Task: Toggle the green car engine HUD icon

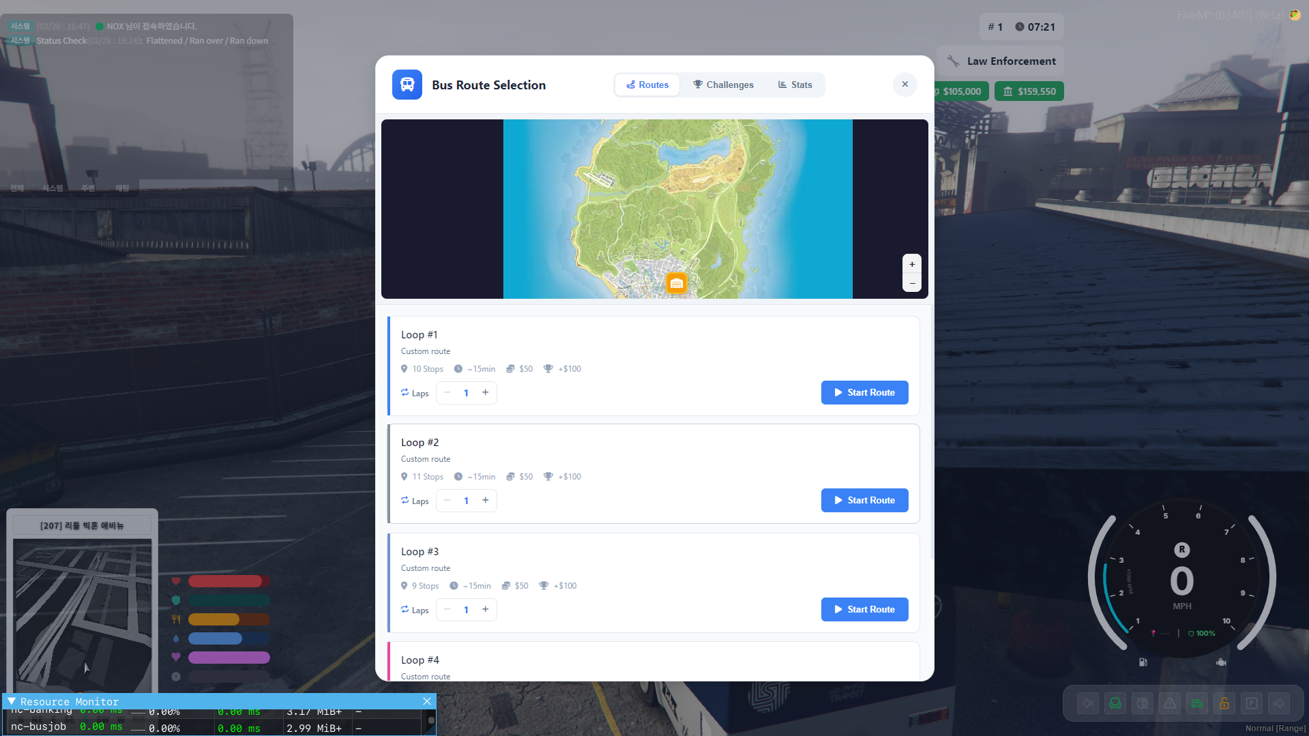Action: (1197, 703)
